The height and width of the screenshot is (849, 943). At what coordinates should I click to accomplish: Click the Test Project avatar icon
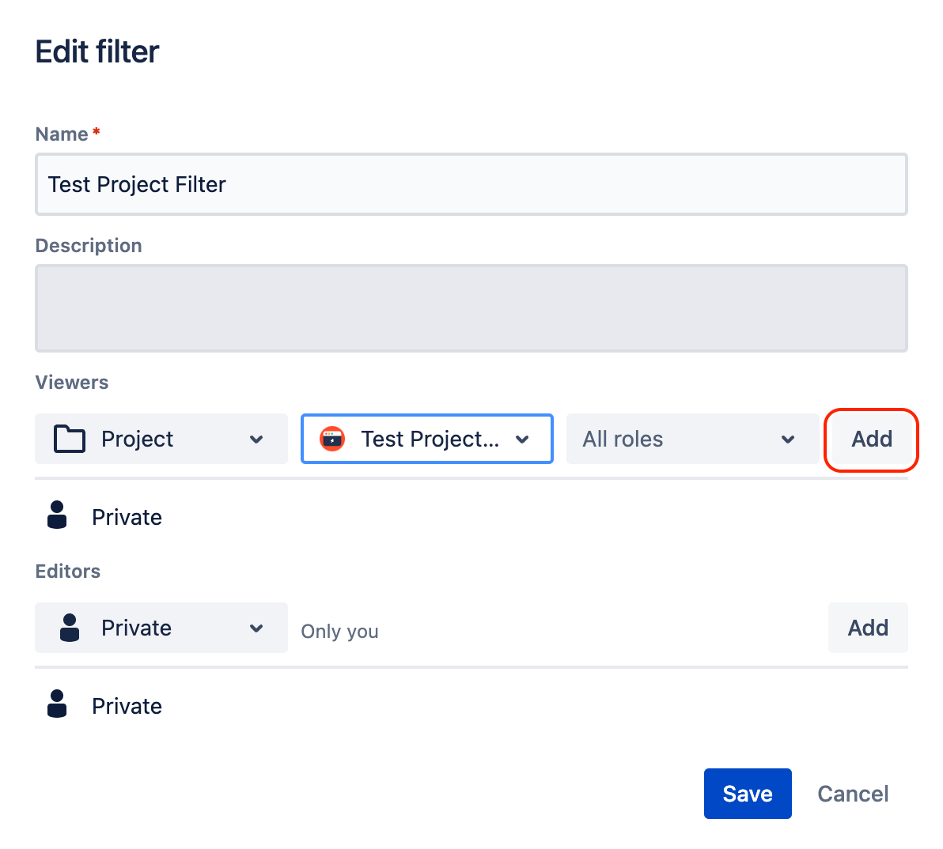(x=331, y=439)
